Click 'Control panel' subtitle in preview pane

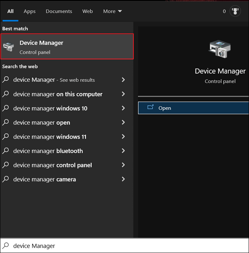pos(220,81)
